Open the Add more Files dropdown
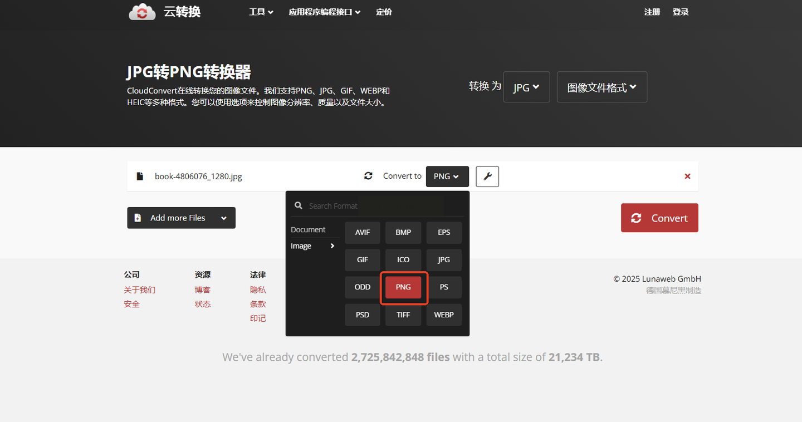 182,218
